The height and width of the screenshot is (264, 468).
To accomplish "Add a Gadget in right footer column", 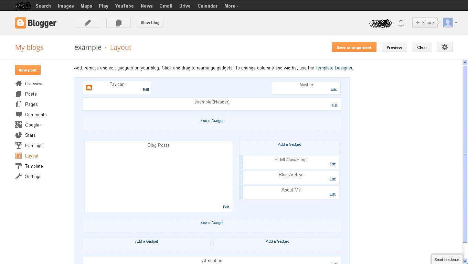I will (277, 241).
